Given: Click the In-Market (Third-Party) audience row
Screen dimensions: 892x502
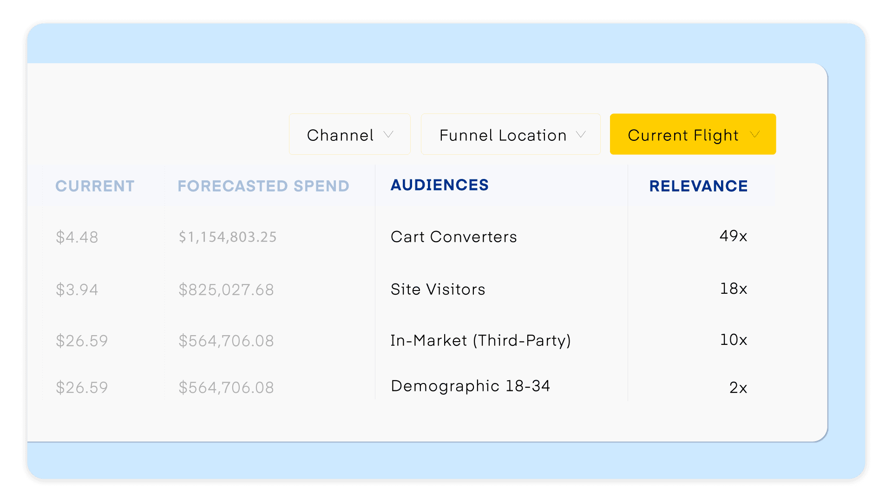Looking at the screenshot, I should point(480,340).
